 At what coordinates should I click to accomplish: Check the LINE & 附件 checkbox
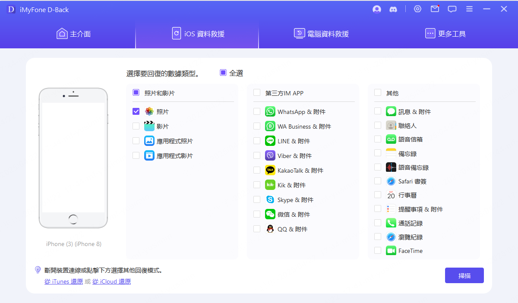click(x=257, y=141)
